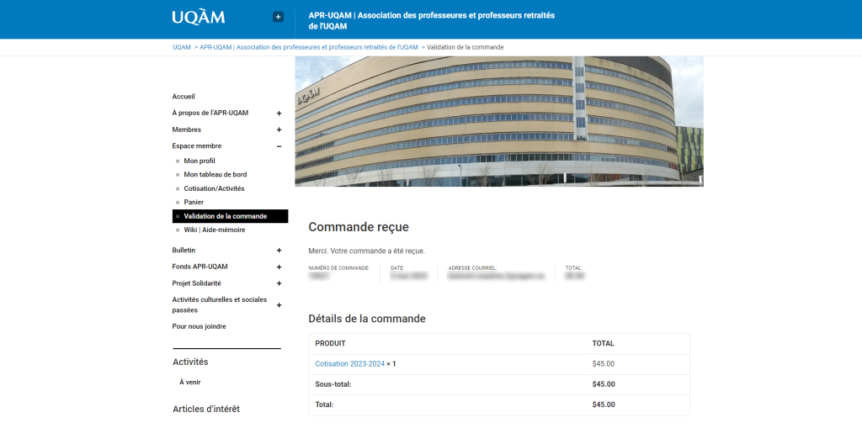The width and height of the screenshot is (862, 423).
Task: Click 'Merci. Votre commande a été reçue.' text
Action: tap(367, 251)
